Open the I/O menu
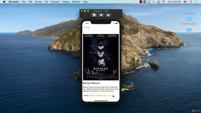 tap(46, 2)
